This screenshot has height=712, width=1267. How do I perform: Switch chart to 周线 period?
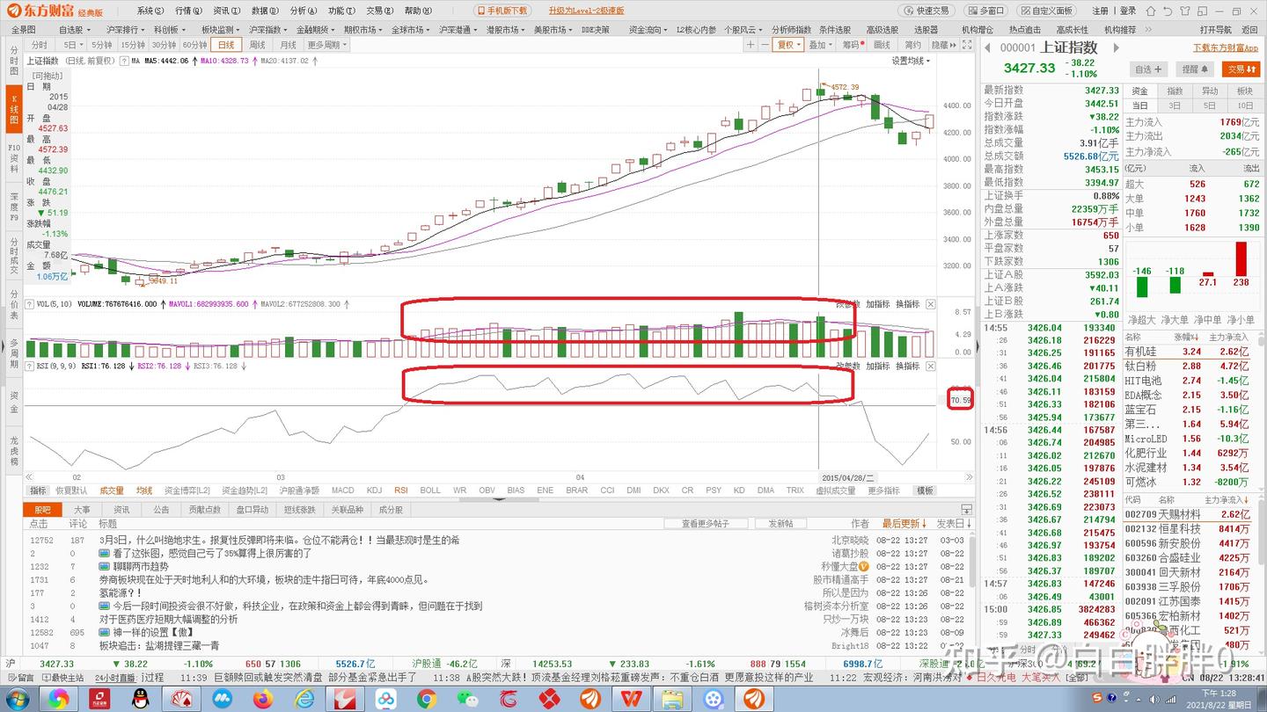[x=257, y=45]
